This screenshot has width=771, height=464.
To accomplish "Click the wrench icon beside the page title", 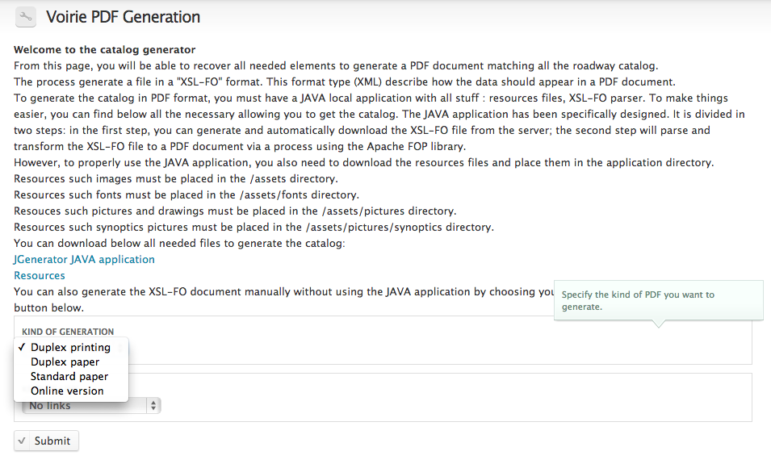I will [x=26, y=17].
